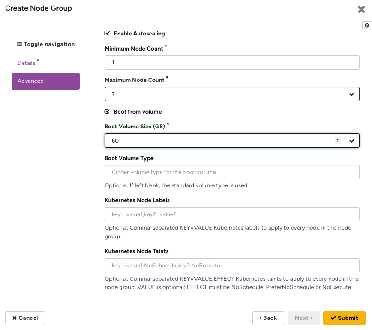Toggle the Boot from volume checkbox
The width and height of the screenshot is (372, 330).
(107, 111)
